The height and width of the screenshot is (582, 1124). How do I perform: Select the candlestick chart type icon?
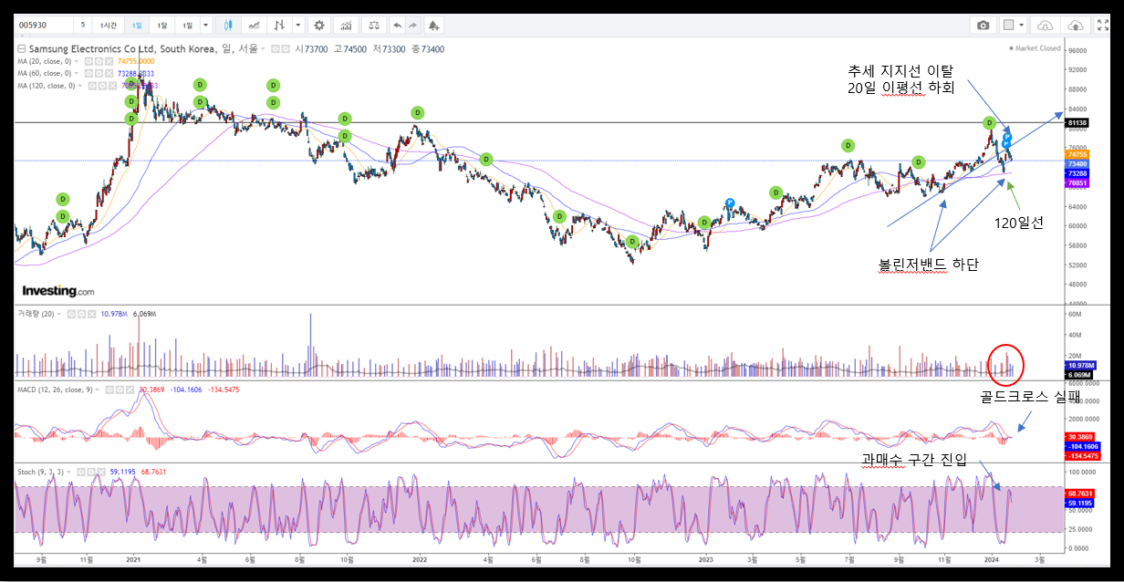coord(229,26)
